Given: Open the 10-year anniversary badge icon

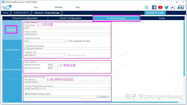Looking at the screenshot, I should pos(146,7).
